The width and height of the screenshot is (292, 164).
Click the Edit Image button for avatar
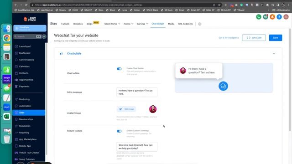point(126,109)
